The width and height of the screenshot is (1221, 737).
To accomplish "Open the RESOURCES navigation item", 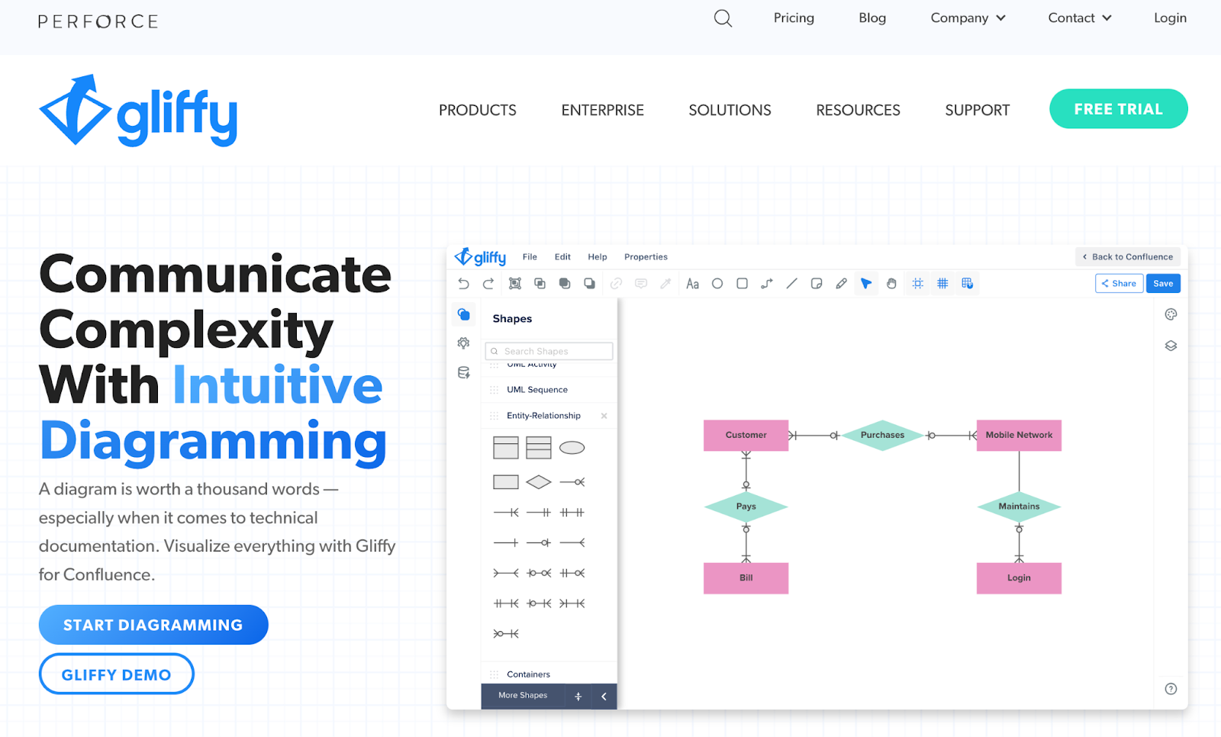I will (858, 111).
